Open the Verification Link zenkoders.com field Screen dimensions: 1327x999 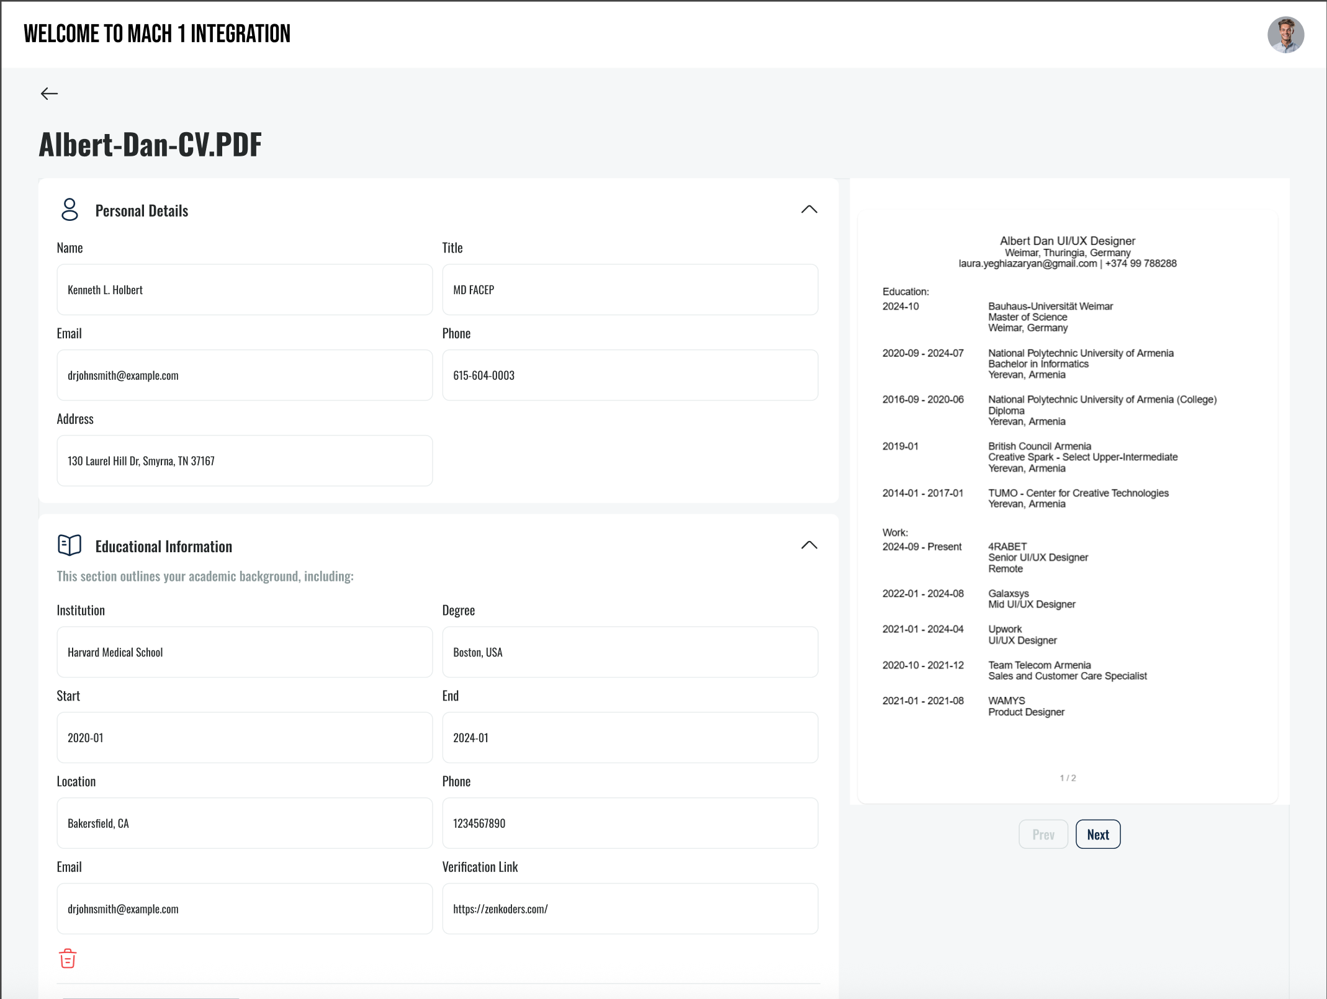630,908
